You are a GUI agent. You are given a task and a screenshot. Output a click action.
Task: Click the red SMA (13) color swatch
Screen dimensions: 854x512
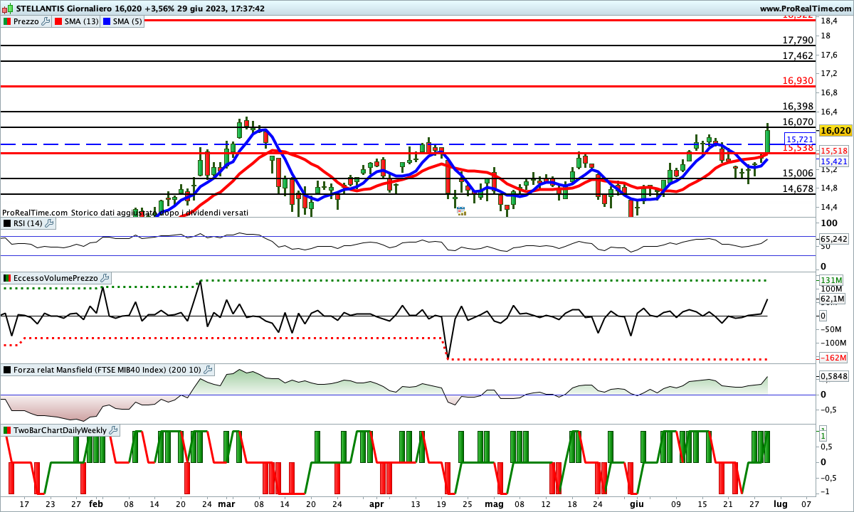coord(58,21)
